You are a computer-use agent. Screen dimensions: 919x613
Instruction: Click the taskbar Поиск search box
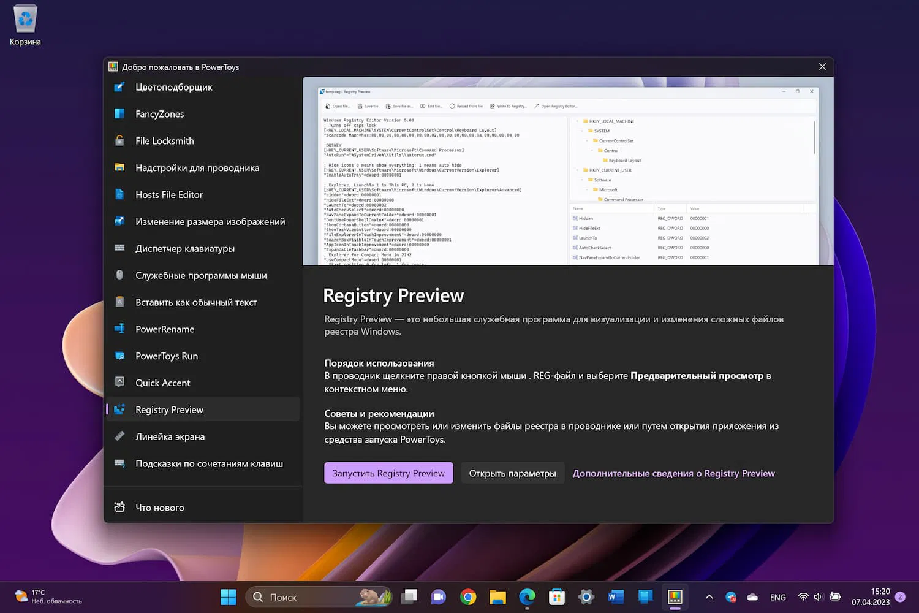[x=319, y=597]
